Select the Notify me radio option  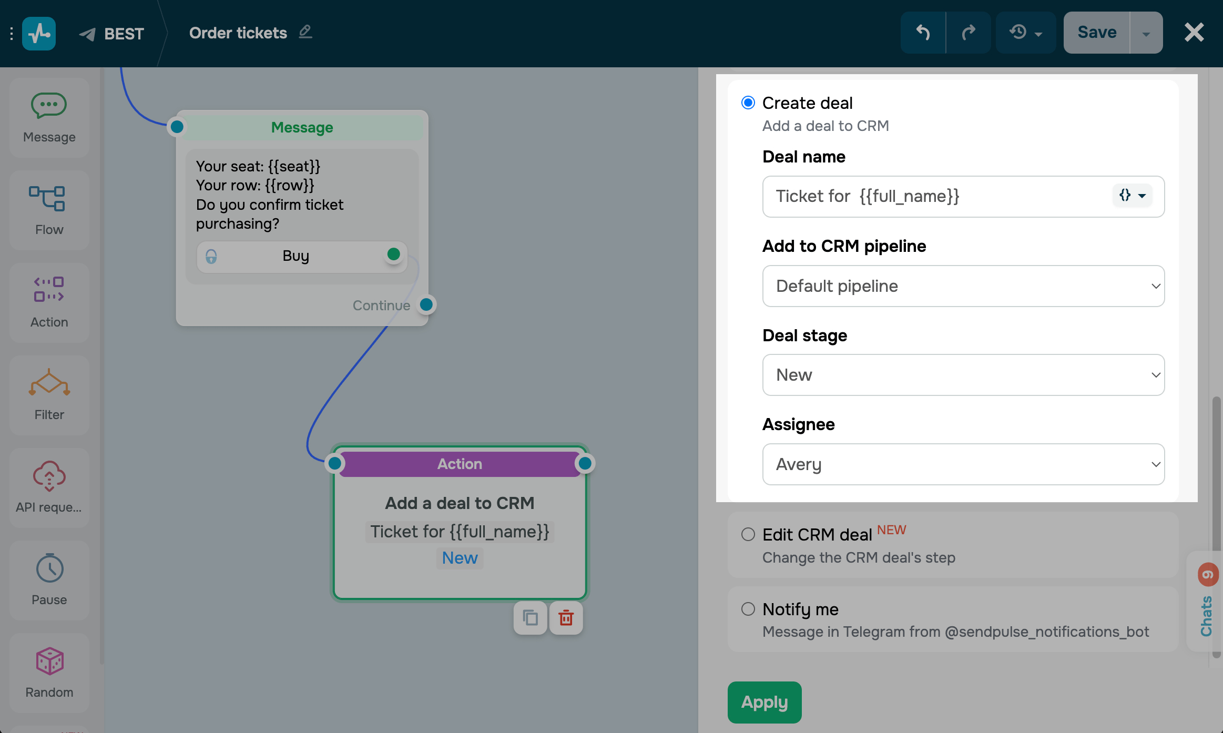pyautogui.click(x=748, y=609)
